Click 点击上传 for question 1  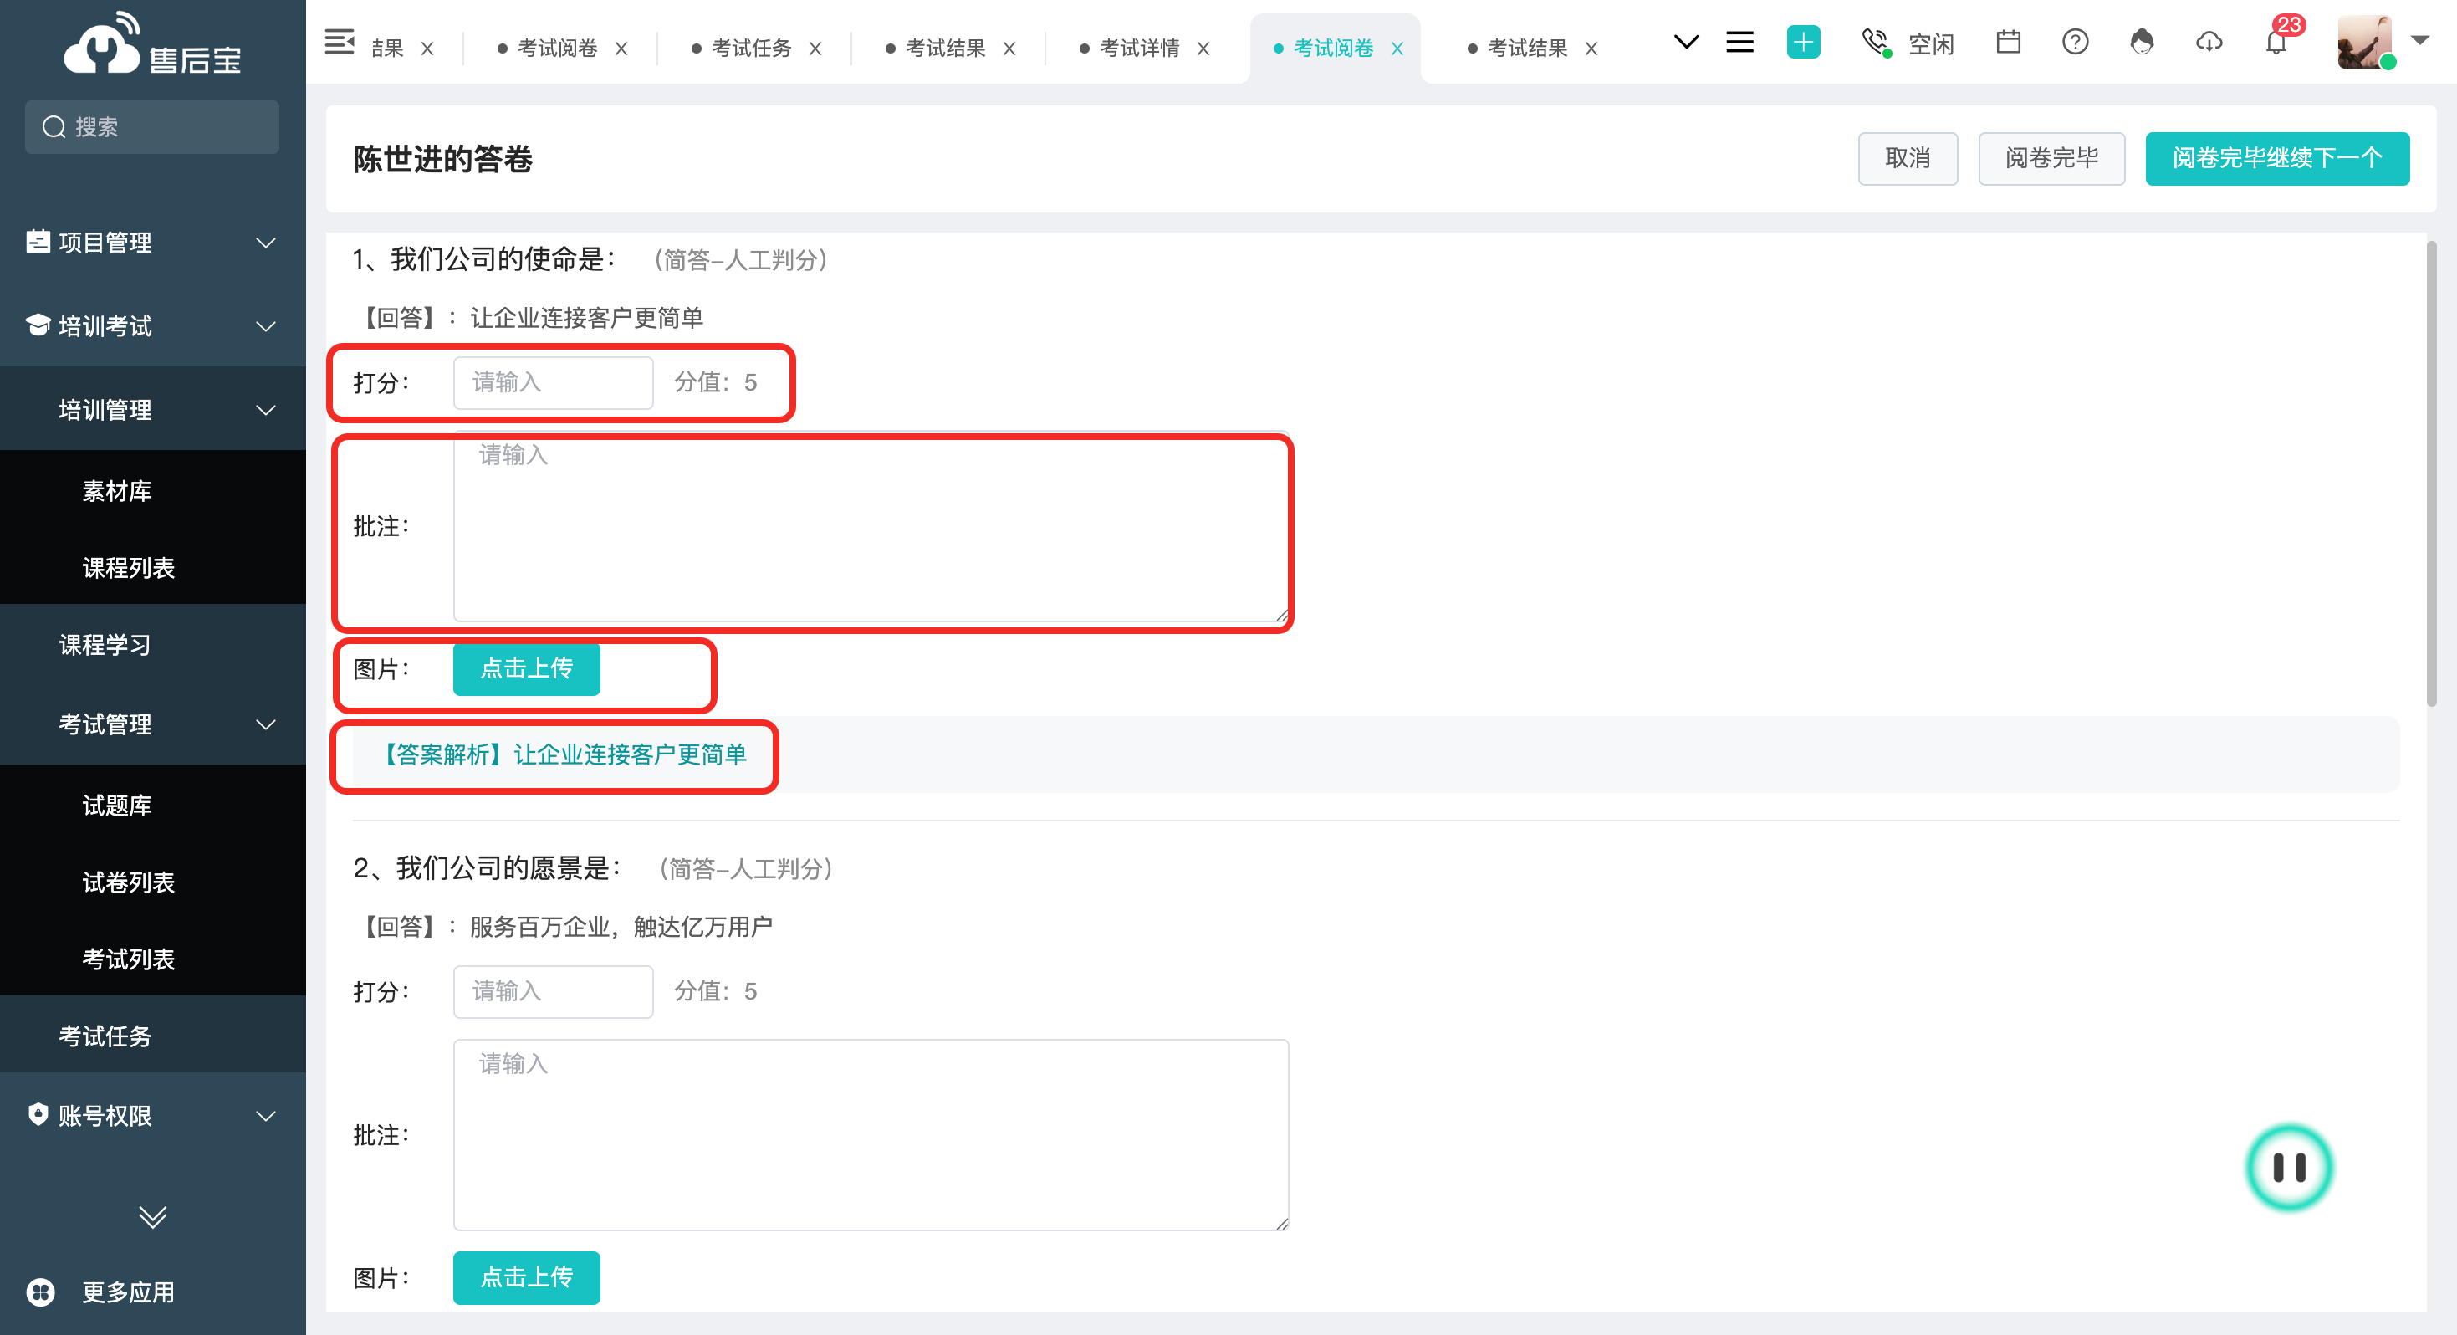(527, 669)
